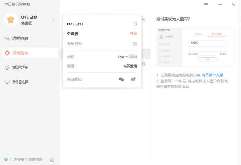This screenshot has height=165, width=241.
Task: Open the 我的红包 external link icon
Action: pos(135,43)
